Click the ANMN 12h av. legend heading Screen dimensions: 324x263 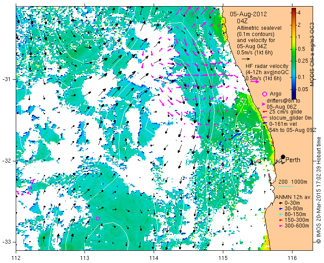294,197
